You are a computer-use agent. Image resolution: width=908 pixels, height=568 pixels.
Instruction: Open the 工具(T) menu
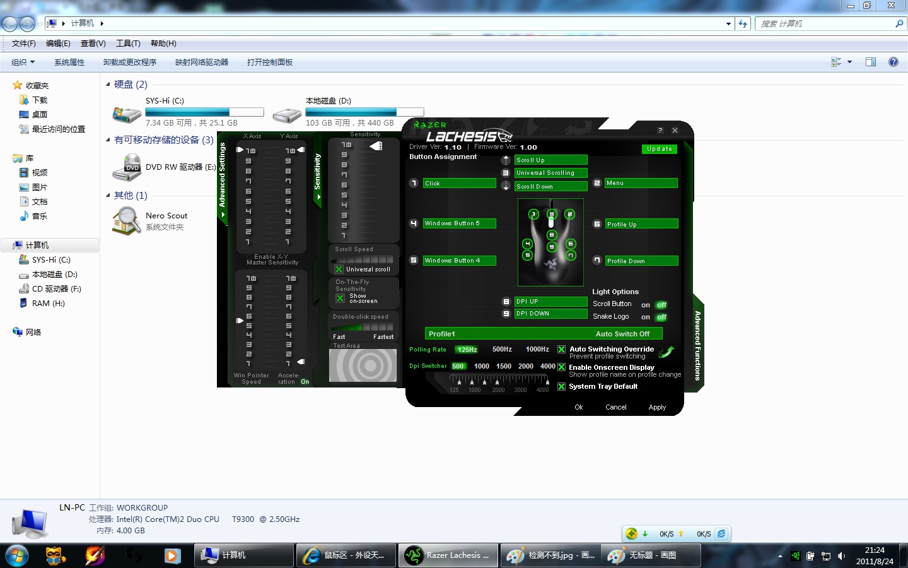[128, 44]
